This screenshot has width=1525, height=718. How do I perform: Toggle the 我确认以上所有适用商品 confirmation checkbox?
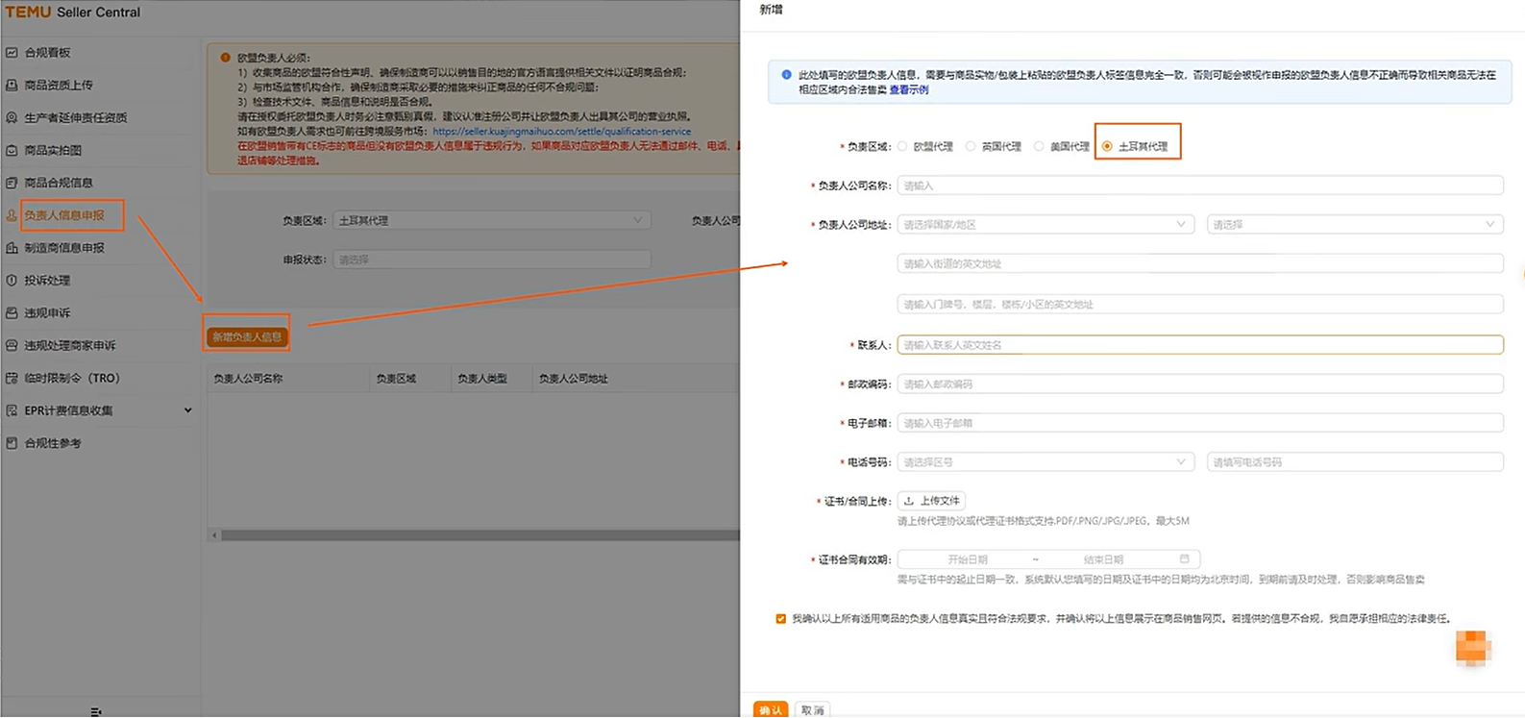[x=780, y=619]
